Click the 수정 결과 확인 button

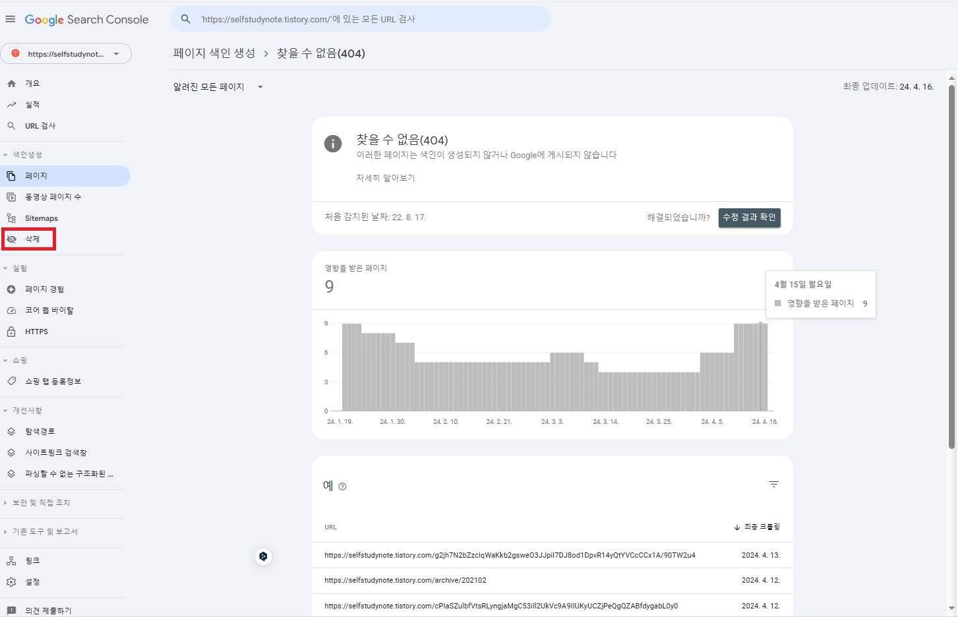click(x=749, y=217)
